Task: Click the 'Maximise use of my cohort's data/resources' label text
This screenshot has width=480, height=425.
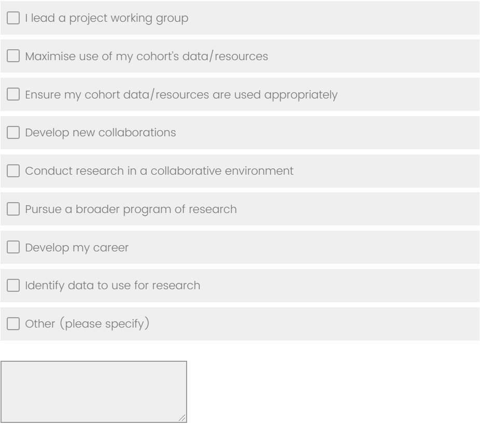Action: [x=146, y=56]
